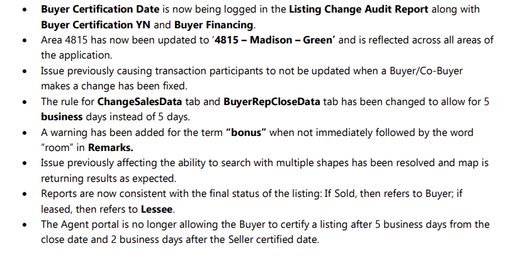This screenshot has width=518, height=258.
Task: Click the bold word 'business' before days
Action: pos(62,116)
